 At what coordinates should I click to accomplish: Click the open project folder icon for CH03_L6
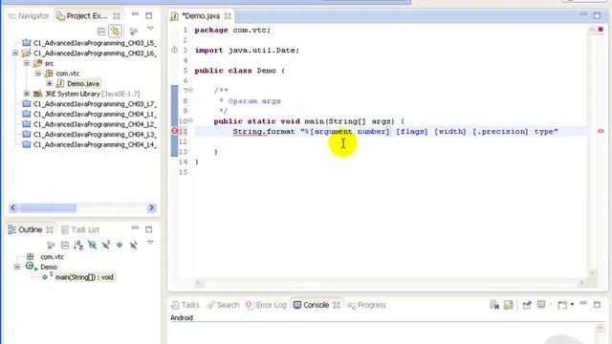point(26,54)
